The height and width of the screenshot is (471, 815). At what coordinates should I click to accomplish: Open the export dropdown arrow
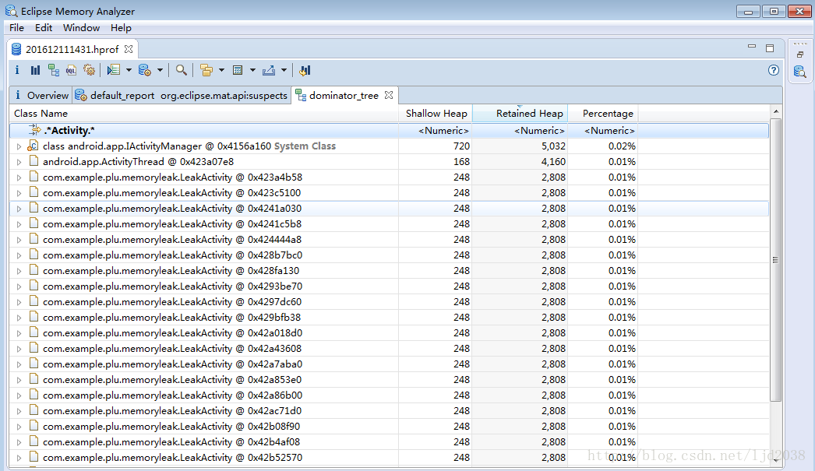click(284, 70)
